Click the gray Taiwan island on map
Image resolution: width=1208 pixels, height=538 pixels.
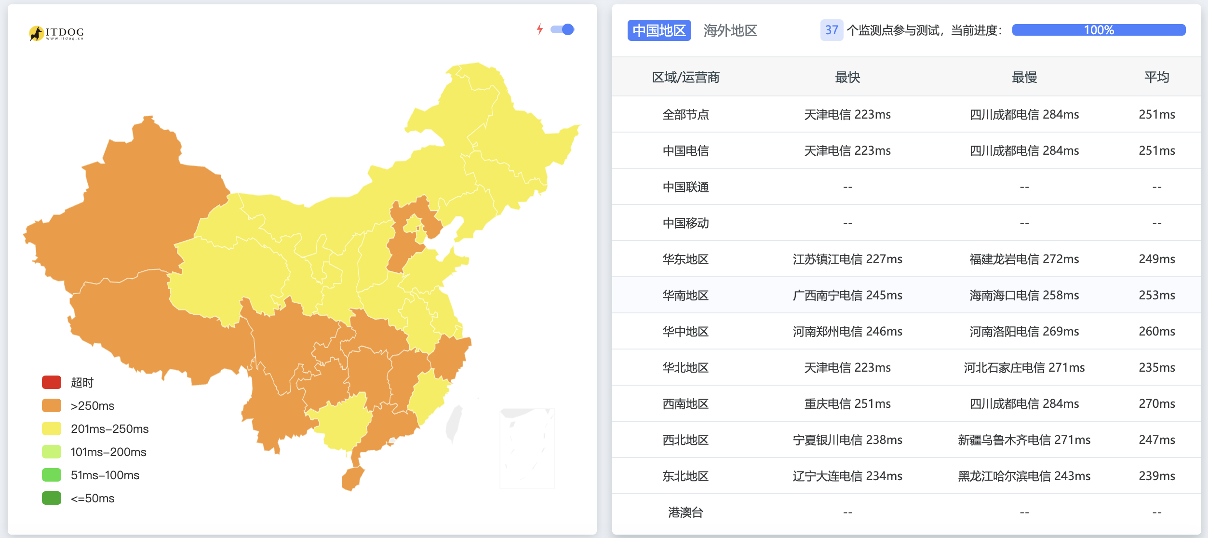[454, 424]
